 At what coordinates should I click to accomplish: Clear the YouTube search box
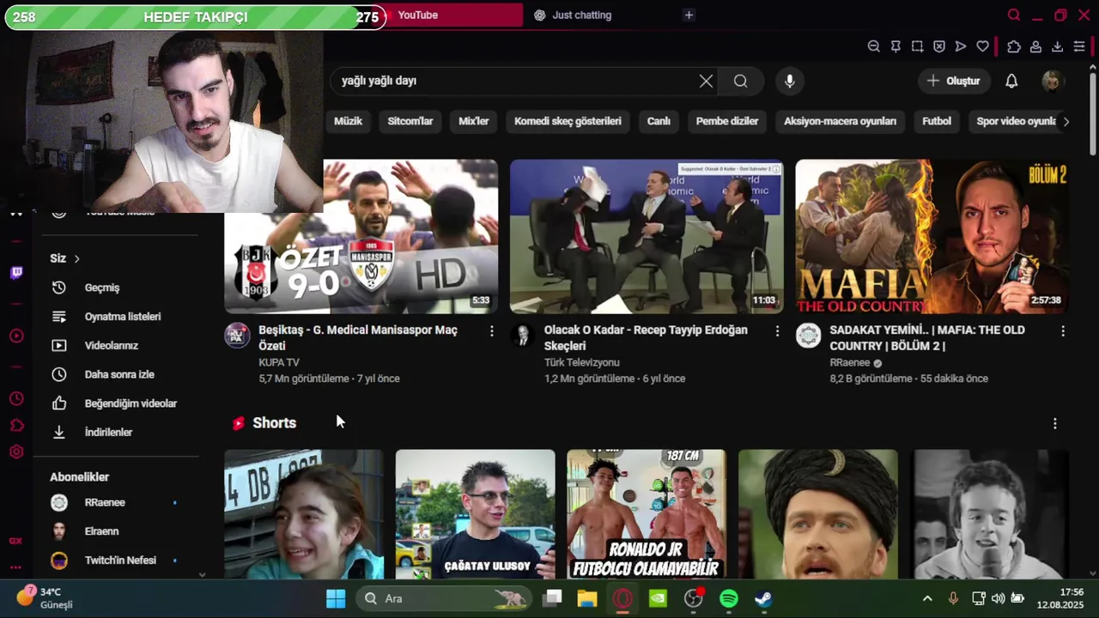point(706,81)
